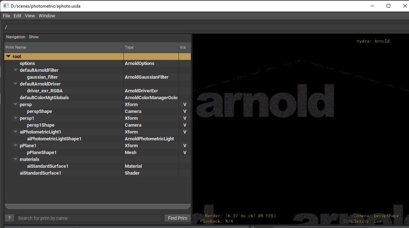The height and width of the screenshot is (228, 409).
Task: Open the Window menu
Action: pos(47,16)
